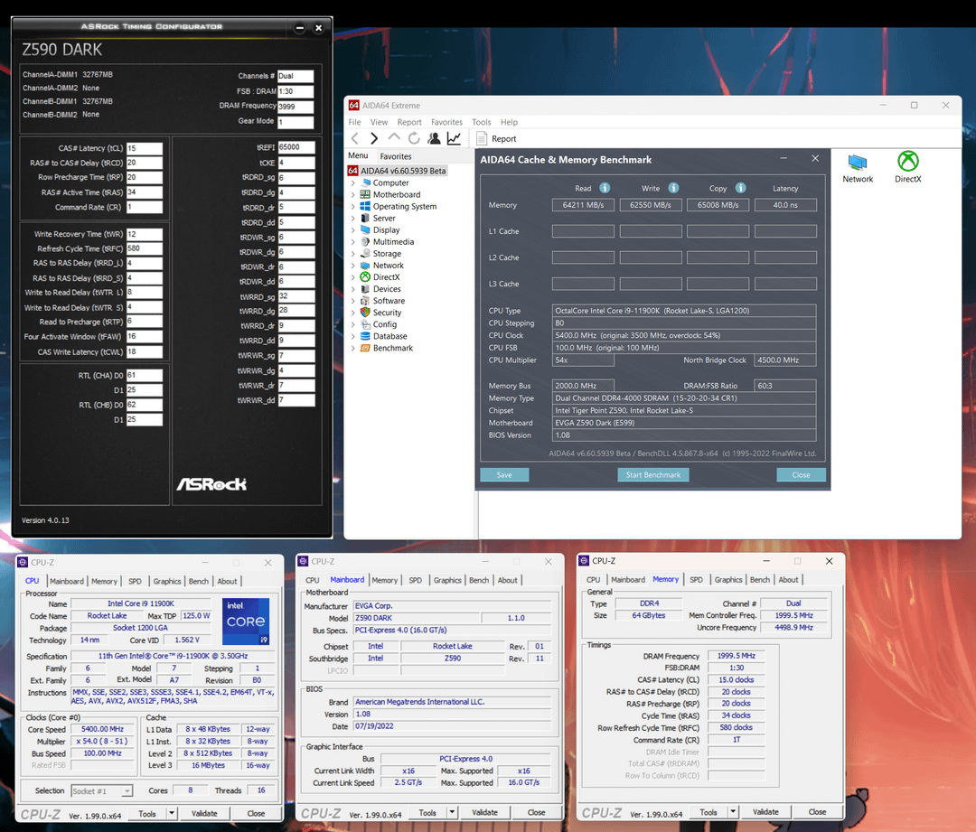Screen dimensions: 976x832
Task: Click Memory Latency result 40.0 ns
Action: [785, 205]
